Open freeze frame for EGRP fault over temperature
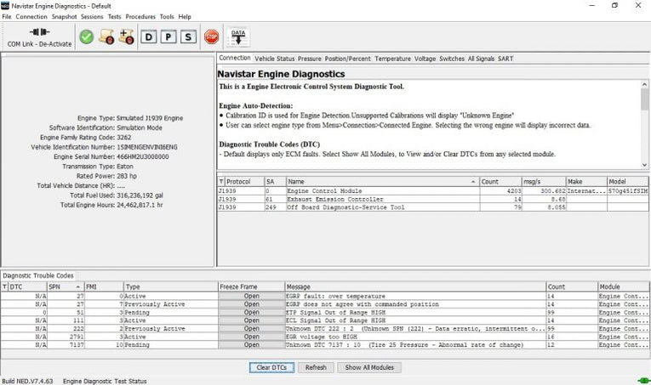 252,297
